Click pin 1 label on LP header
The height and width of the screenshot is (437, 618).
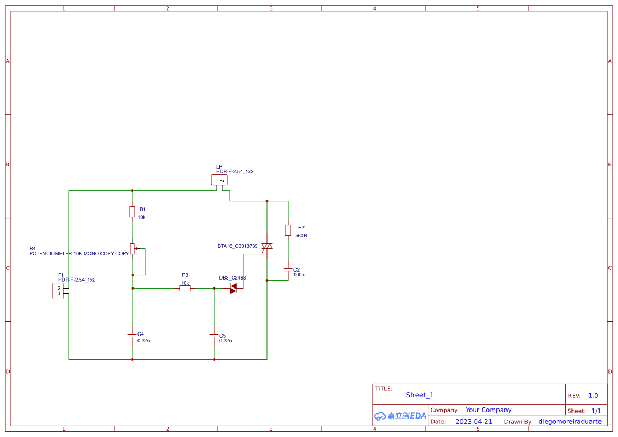click(216, 180)
